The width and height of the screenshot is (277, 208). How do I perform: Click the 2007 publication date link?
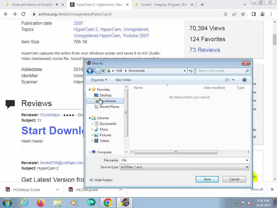point(78,23)
